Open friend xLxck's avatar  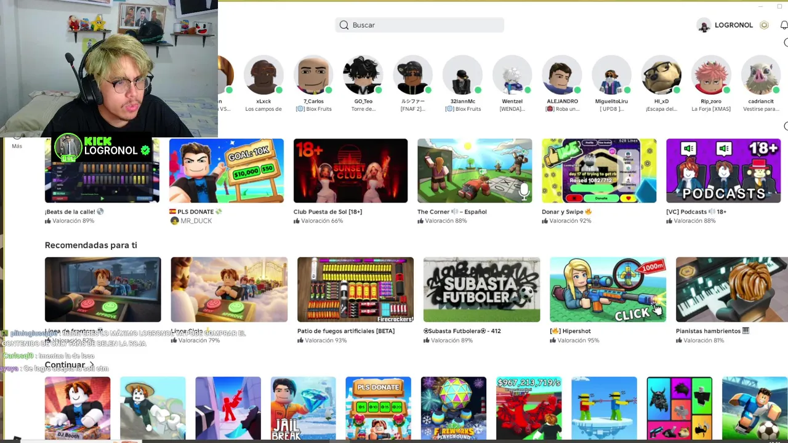click(263, 76)
